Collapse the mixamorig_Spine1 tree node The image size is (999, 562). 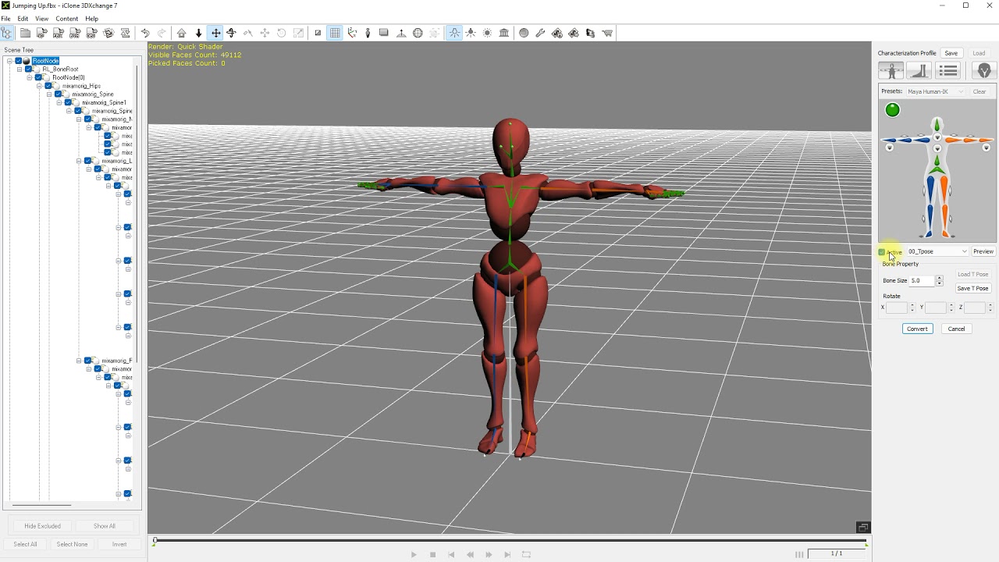59,102
